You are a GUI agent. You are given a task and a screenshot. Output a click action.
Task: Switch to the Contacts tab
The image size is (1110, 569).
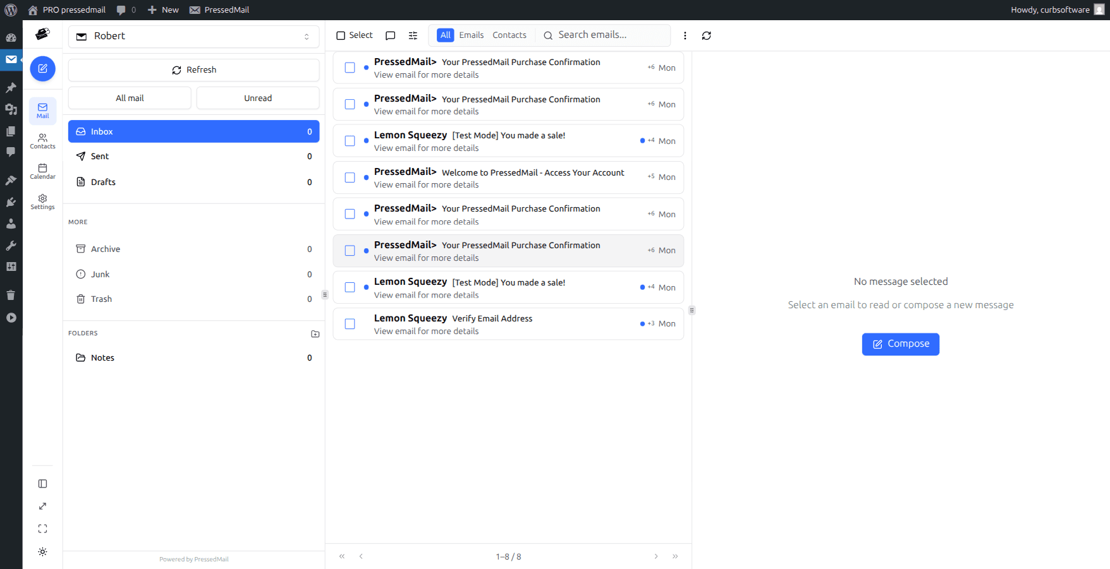[x=509, y=35]
